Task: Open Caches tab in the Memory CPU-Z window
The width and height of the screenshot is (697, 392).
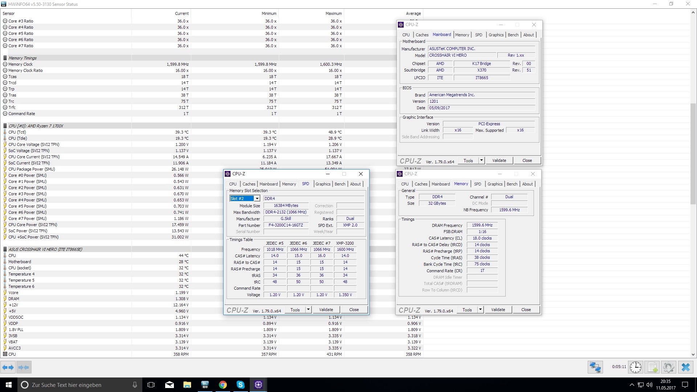Action: point(421,184)
